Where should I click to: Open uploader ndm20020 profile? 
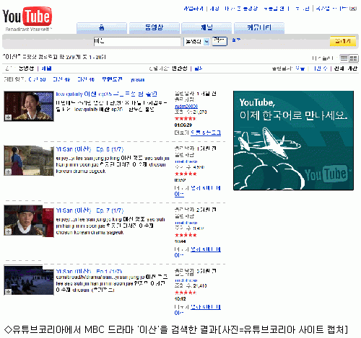tap(186, 106)
